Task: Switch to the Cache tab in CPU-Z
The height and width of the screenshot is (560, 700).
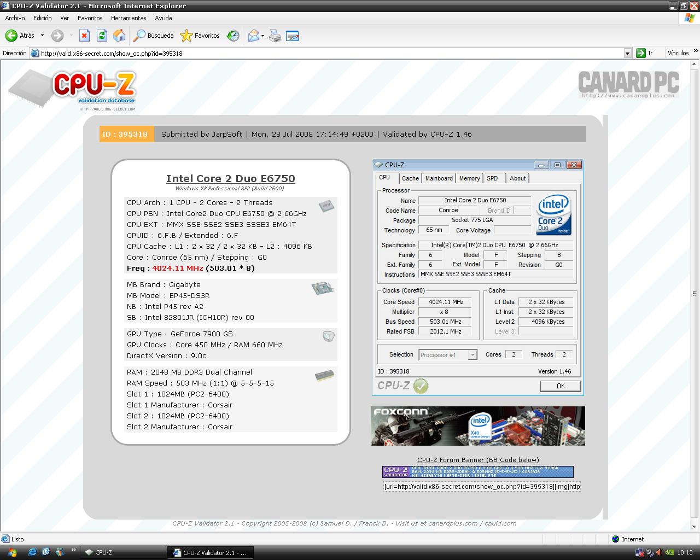Action: coord(410,178)
